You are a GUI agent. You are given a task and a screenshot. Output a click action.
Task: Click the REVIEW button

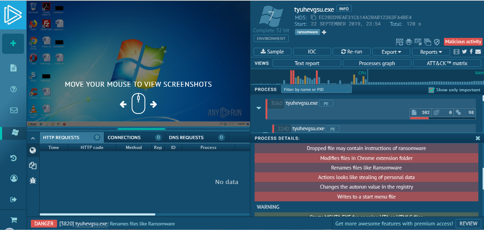click(468, 224)
